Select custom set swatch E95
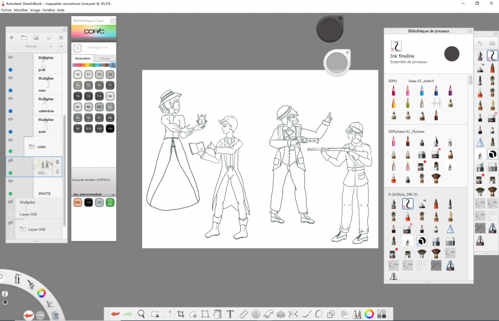This screenshot has width=499, height=321. (x=77, y=203)
